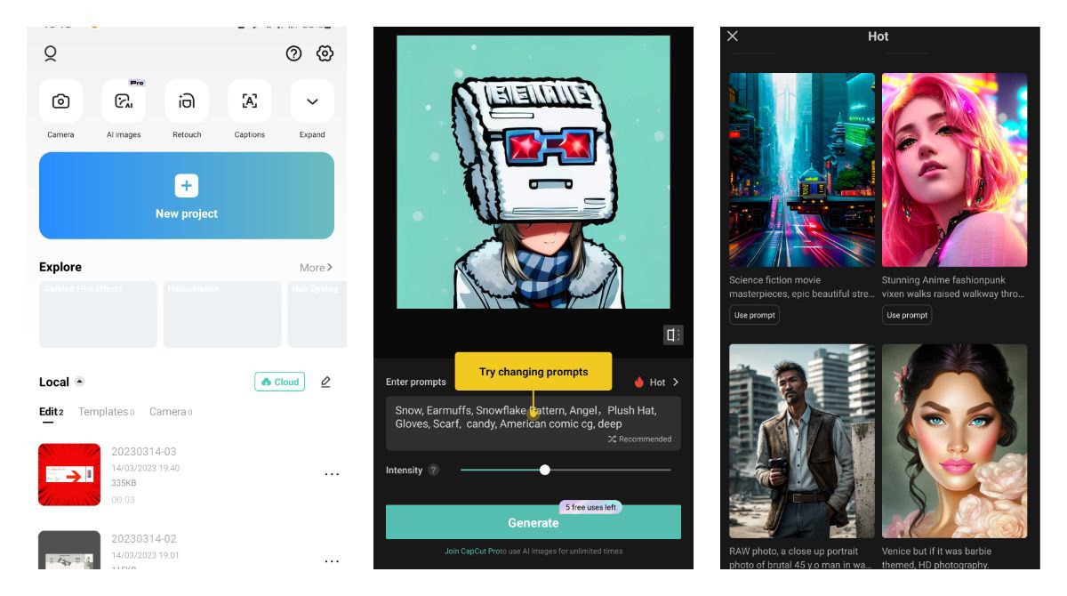Viewport: 1067px width, 596px height.
Task: Click the Intensity slider handle
Action: tap(545, 470)
